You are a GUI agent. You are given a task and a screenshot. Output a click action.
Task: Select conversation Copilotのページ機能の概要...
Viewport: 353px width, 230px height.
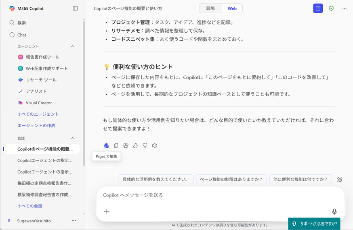42,149
